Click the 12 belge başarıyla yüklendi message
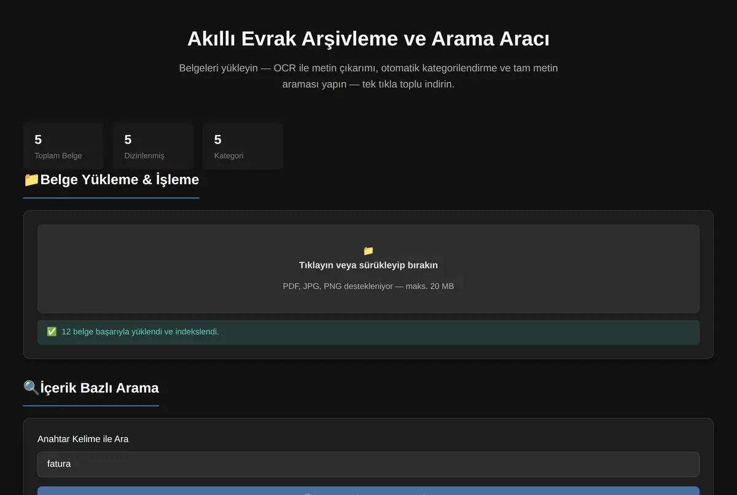Screen dimensions: 737x495 click(368, 332)
